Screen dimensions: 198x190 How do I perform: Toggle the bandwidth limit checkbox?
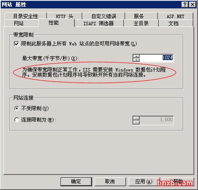coord(16,44)
